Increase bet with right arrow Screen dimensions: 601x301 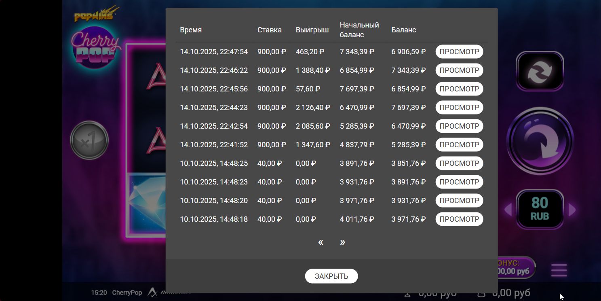click(572, 210)
